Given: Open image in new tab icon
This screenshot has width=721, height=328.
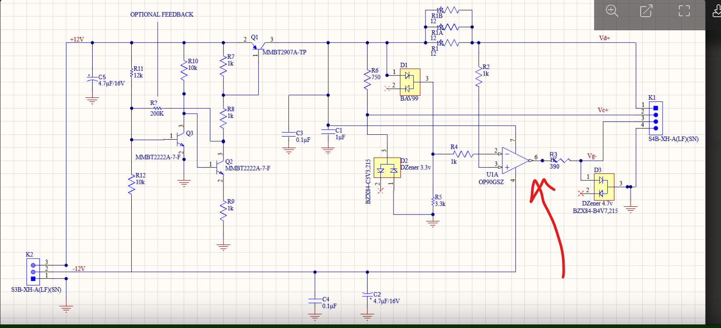Looking at the screenshot, I should 646,11.
